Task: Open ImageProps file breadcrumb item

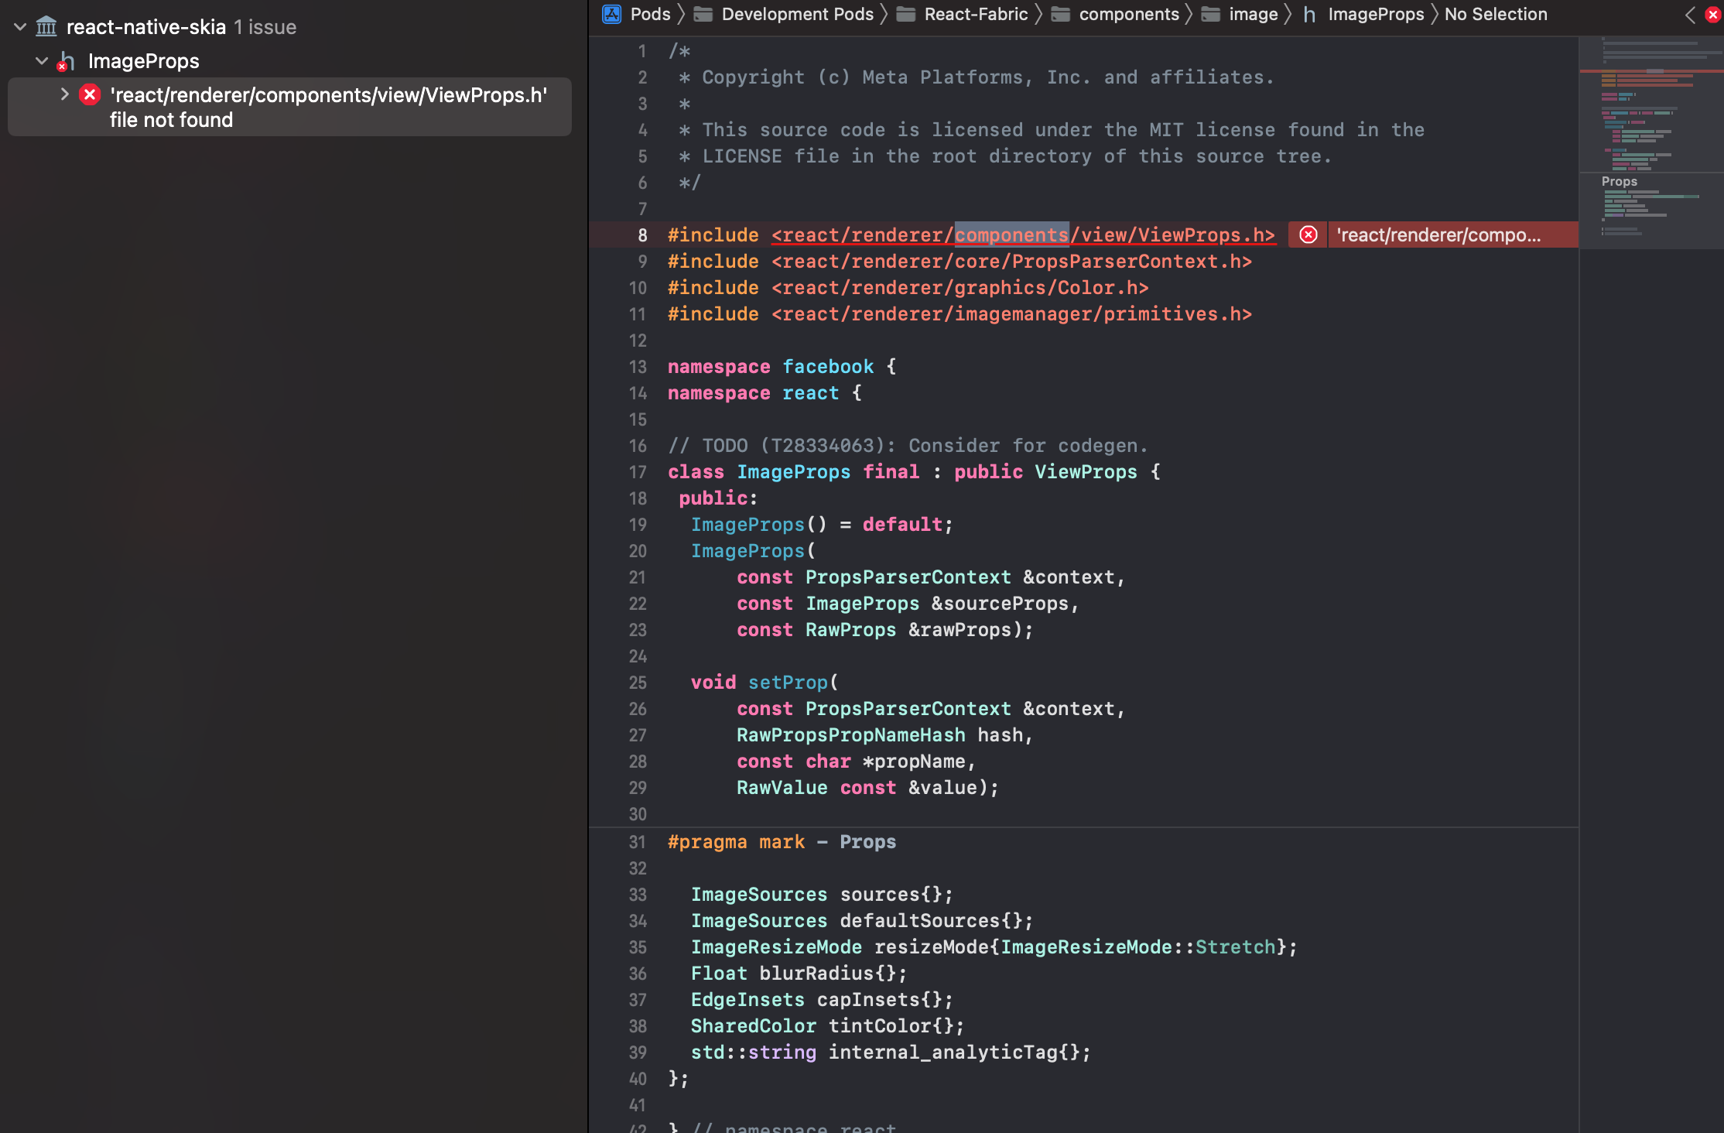Action: 1376,14
